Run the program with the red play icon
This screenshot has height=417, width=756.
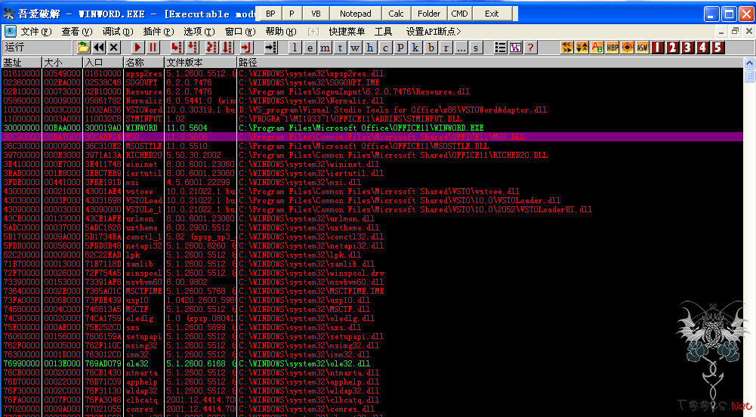pos(138,48)
